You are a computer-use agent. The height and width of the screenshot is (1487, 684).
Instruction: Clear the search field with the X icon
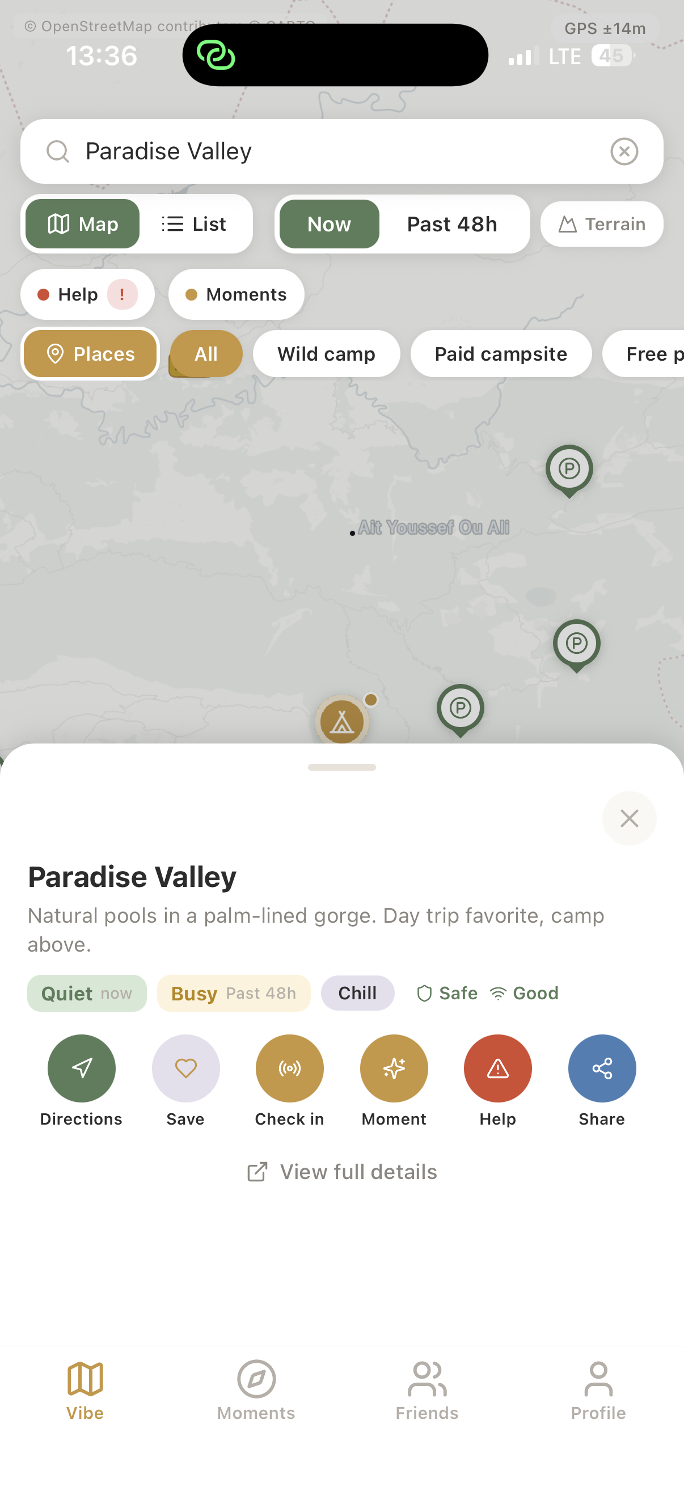tap(624, 152)
